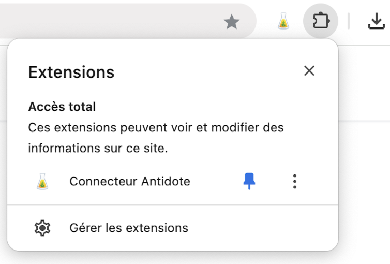Click the "informations sur ce site" text line

point(98,149)
